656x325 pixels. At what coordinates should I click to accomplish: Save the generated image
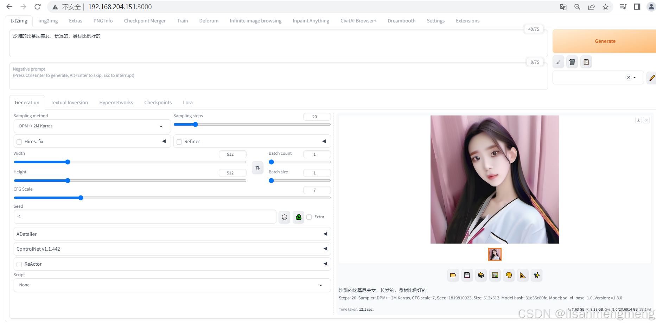click(467, 275)
